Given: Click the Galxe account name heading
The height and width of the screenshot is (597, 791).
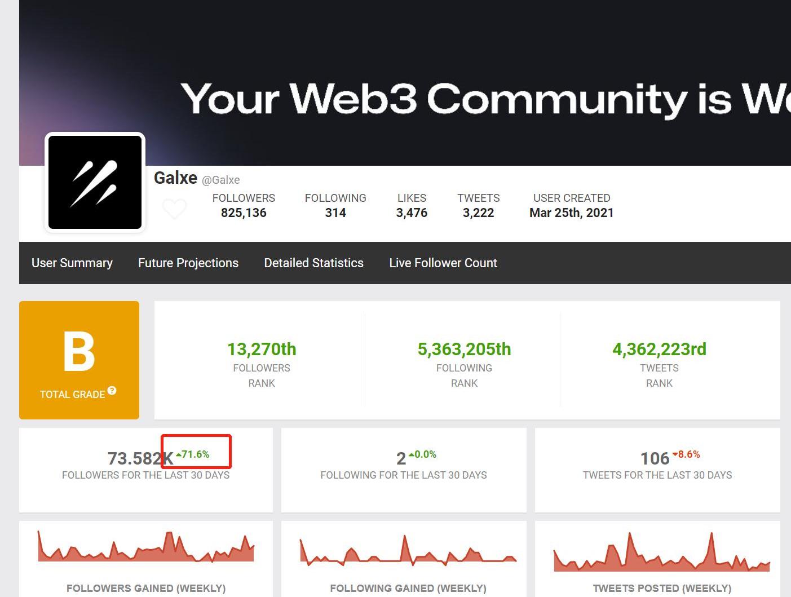Looking at the screenshot, I should click(x=175, y=178).
